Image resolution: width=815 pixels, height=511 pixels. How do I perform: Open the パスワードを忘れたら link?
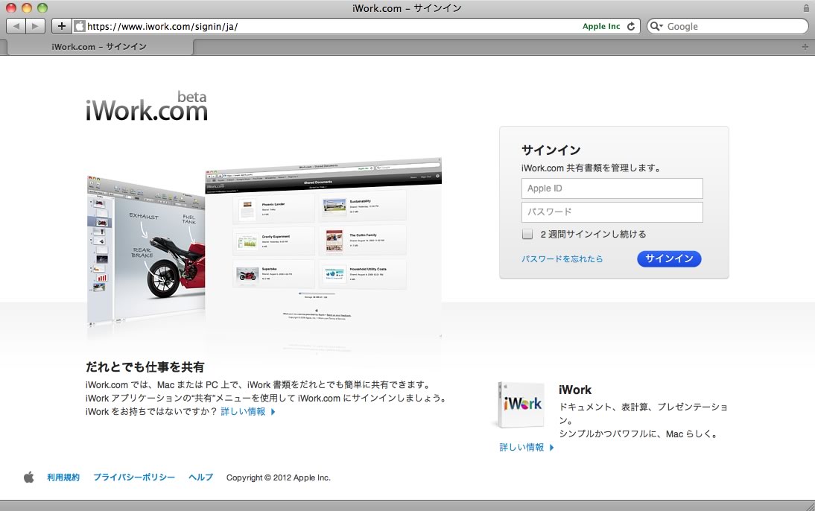[x=562, y=259]
